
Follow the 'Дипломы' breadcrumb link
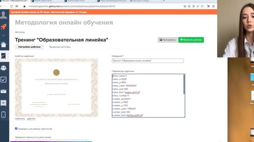tap(20, 32)
